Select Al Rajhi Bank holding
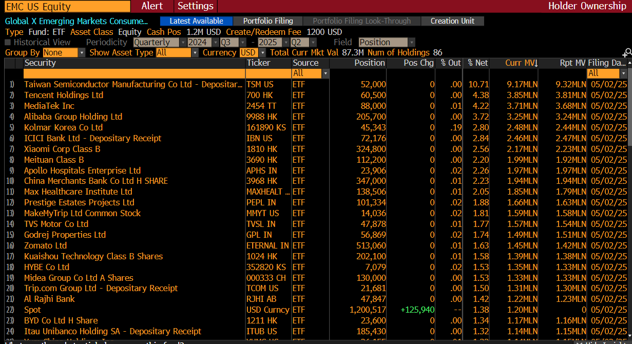Screen dimensions: 632x344 coord(49,299)
